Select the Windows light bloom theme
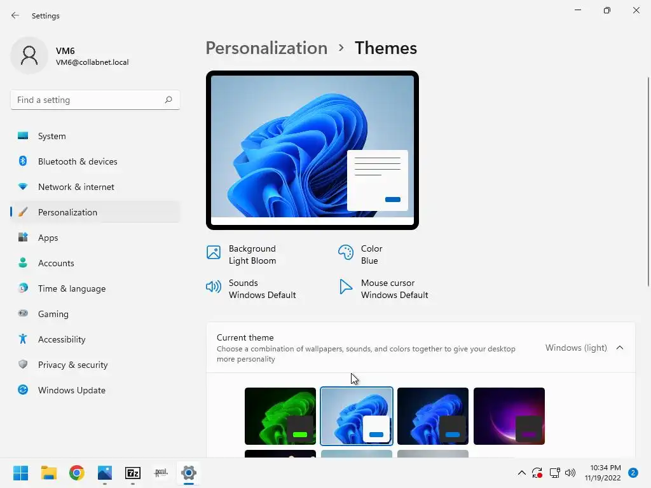The width and height of the screenshot is (651, 488). 357,416
